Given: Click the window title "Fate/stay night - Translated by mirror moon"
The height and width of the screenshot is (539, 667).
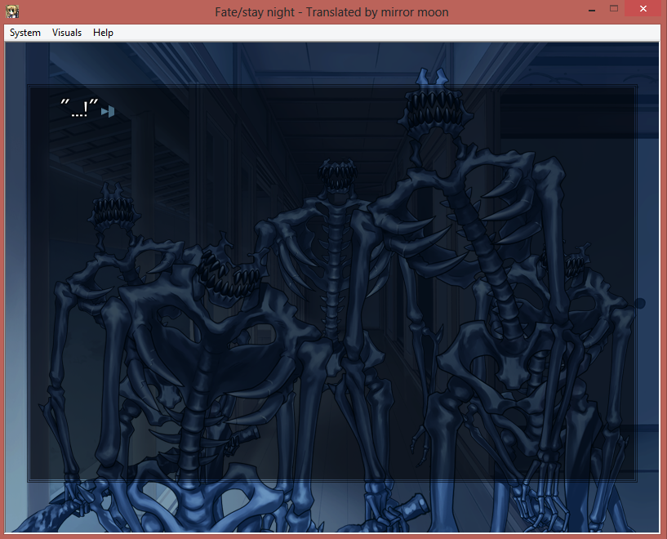Looking at the screenshot, I should pos(331,12).
